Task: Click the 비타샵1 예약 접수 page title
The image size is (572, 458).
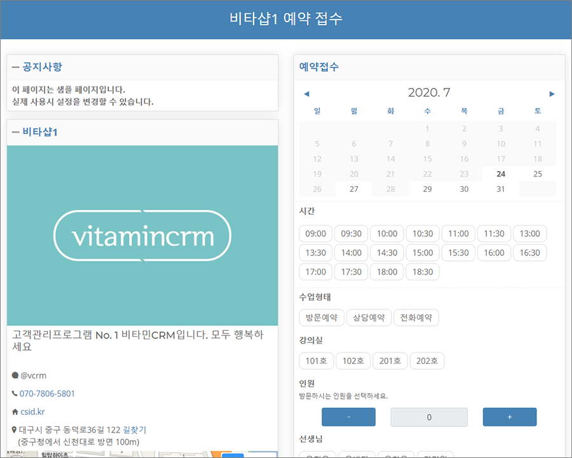Action: (x=286, y=18)
